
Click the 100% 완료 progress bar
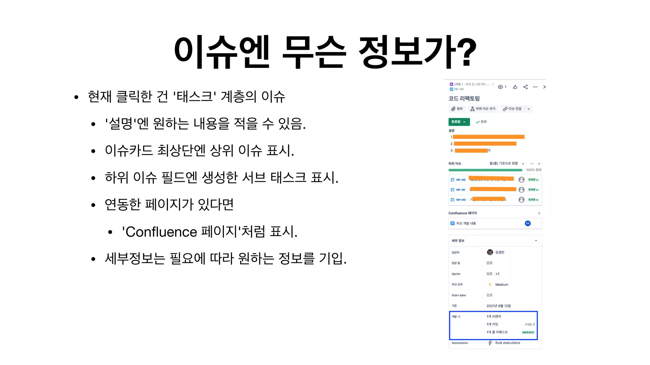[485, 170]
